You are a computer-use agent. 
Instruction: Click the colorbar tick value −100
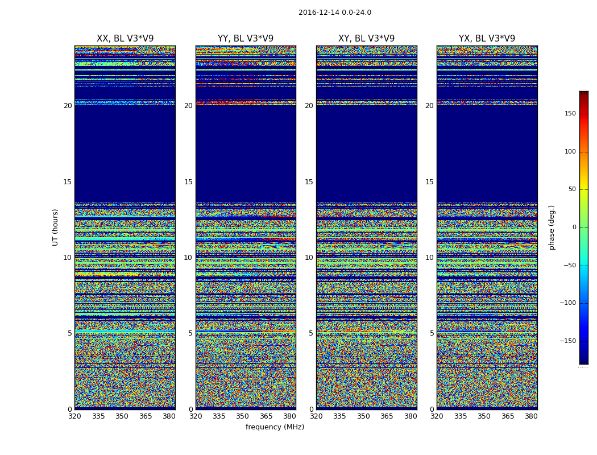click(568, 303)
